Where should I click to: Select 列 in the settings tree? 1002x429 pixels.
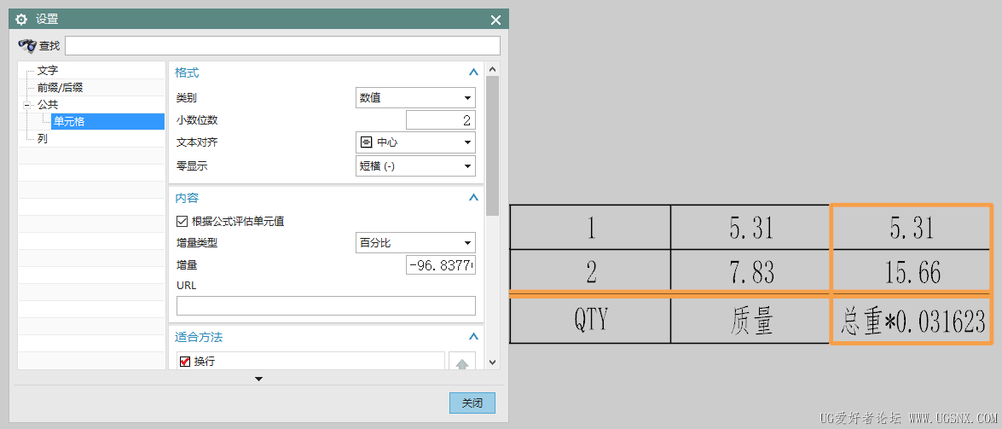click(x=42, y=138)
